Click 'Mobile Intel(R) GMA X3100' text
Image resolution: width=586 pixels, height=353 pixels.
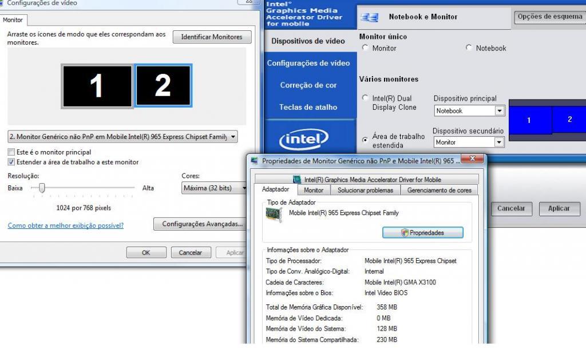(400, 283)
